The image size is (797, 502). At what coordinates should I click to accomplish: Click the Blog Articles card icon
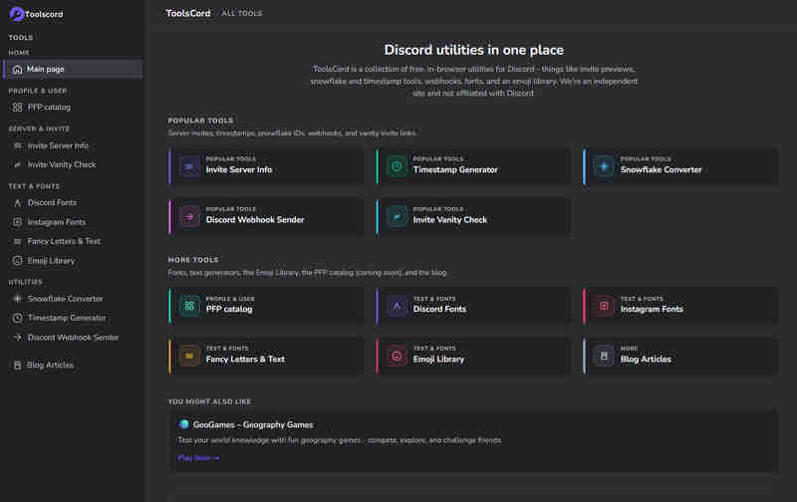click(x=604, y=356)
